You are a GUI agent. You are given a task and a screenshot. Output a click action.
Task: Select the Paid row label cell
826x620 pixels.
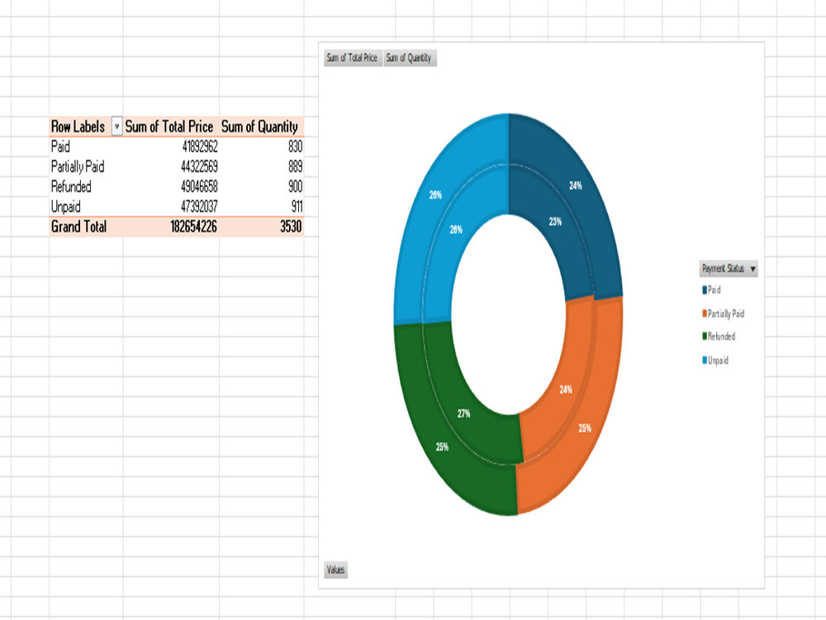87,146
